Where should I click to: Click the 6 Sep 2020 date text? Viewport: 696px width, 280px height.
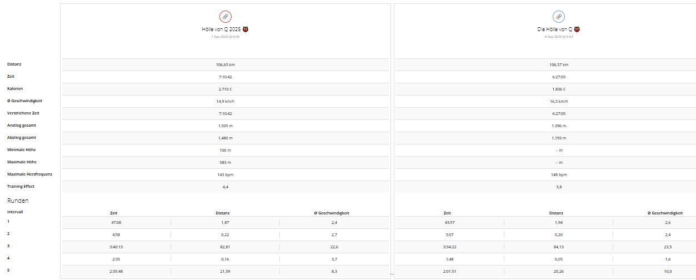[x=558, y=37]
